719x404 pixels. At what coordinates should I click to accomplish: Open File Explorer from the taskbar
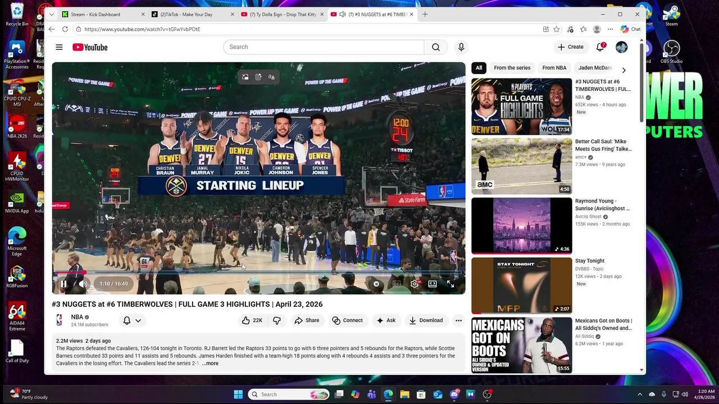click(404, 394)
